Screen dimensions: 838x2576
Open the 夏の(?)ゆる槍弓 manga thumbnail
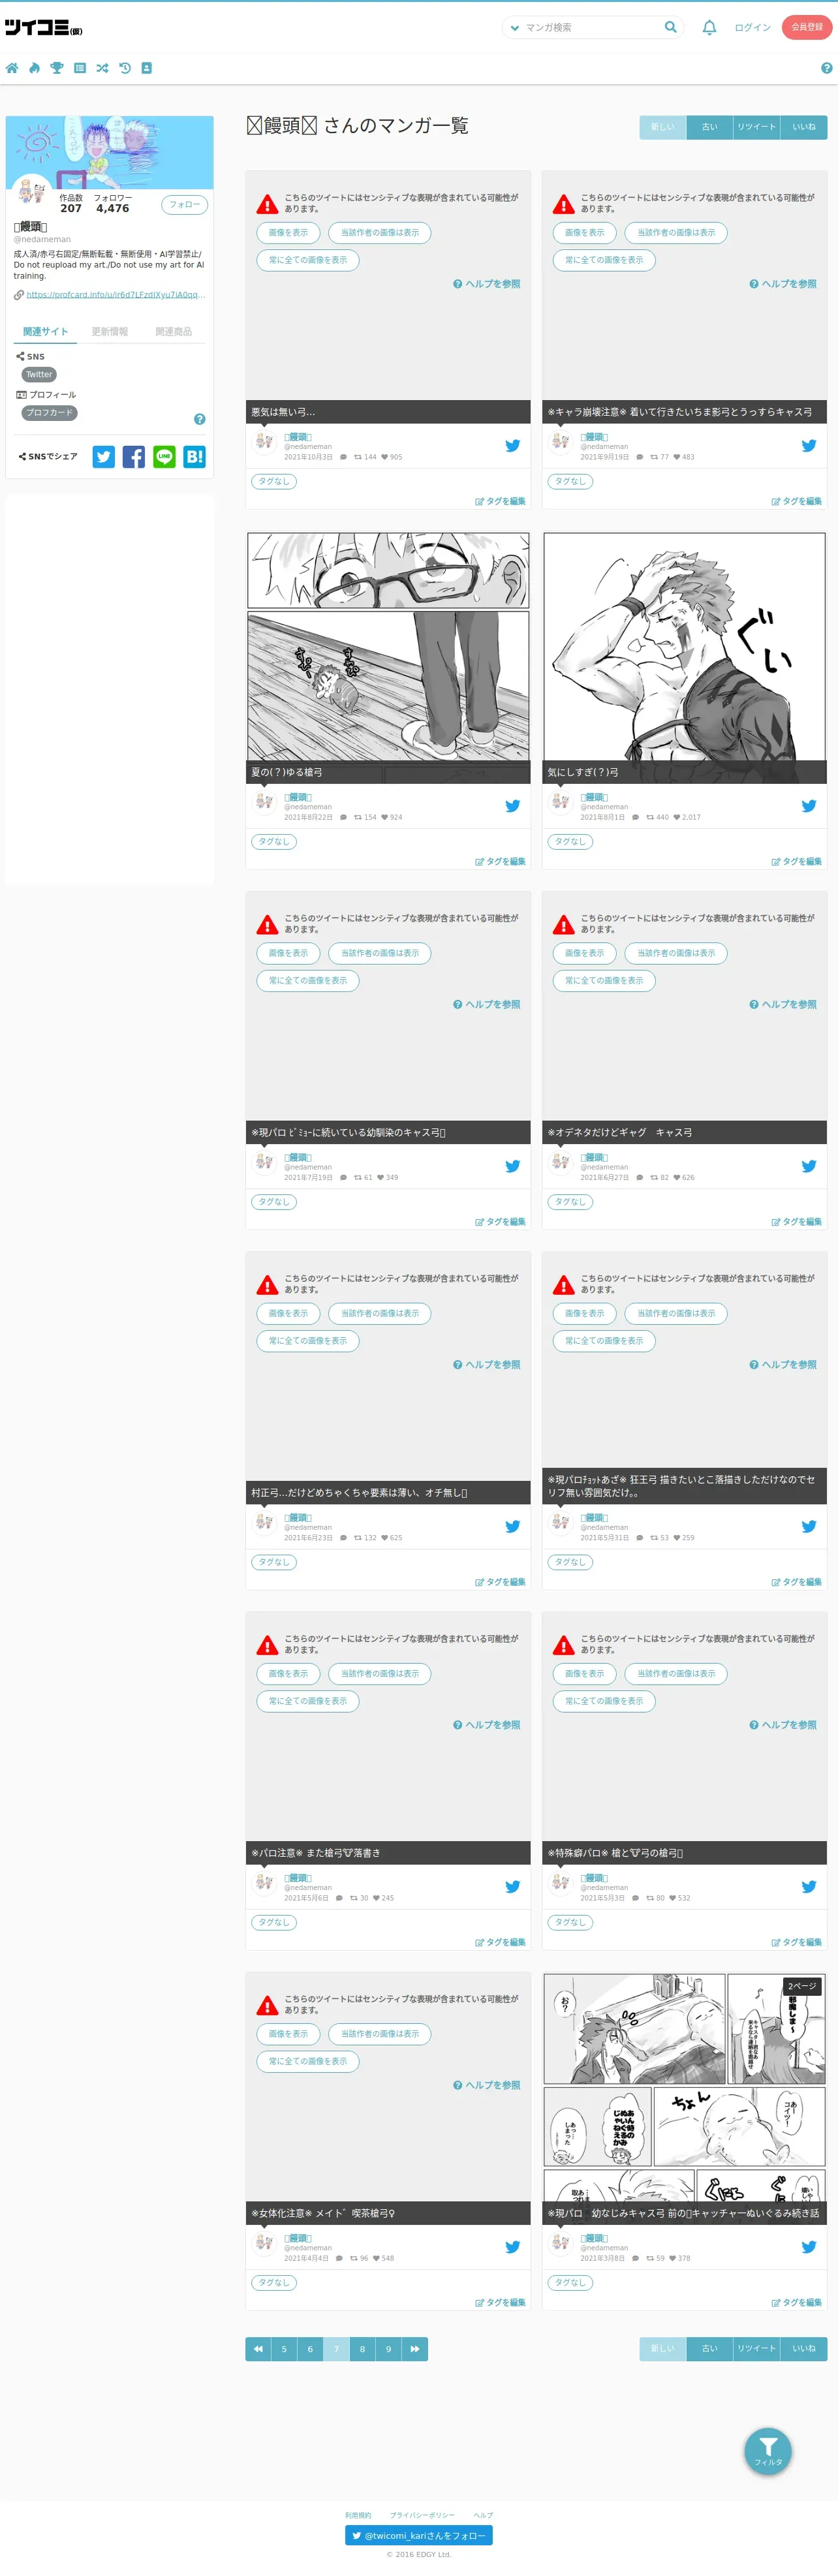(x=388, y=657)
